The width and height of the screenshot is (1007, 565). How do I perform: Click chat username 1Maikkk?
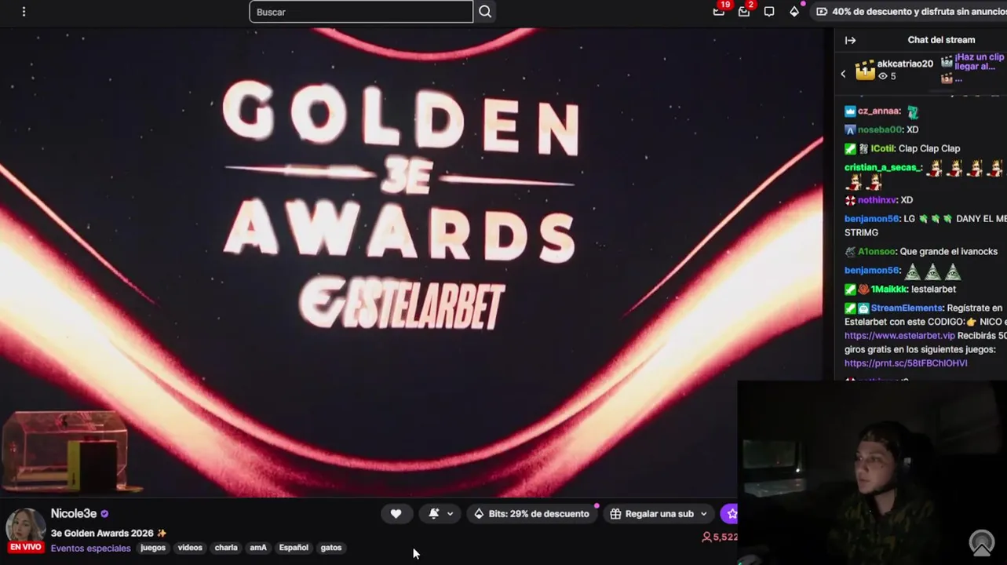click(889, 290)
